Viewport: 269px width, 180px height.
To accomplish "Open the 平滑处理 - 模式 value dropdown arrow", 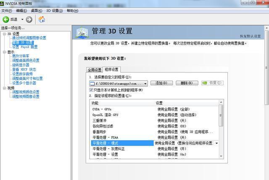I will click(217, 143).
